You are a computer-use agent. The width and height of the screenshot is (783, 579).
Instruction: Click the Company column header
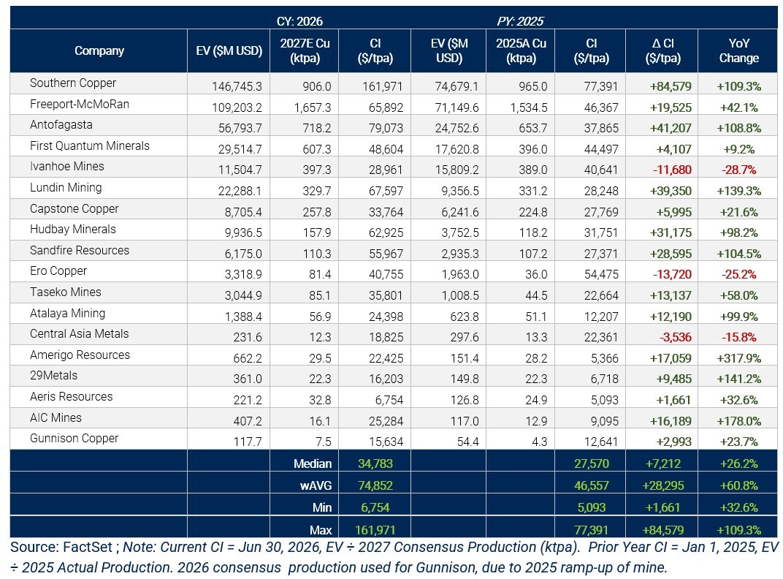[99, 50]
